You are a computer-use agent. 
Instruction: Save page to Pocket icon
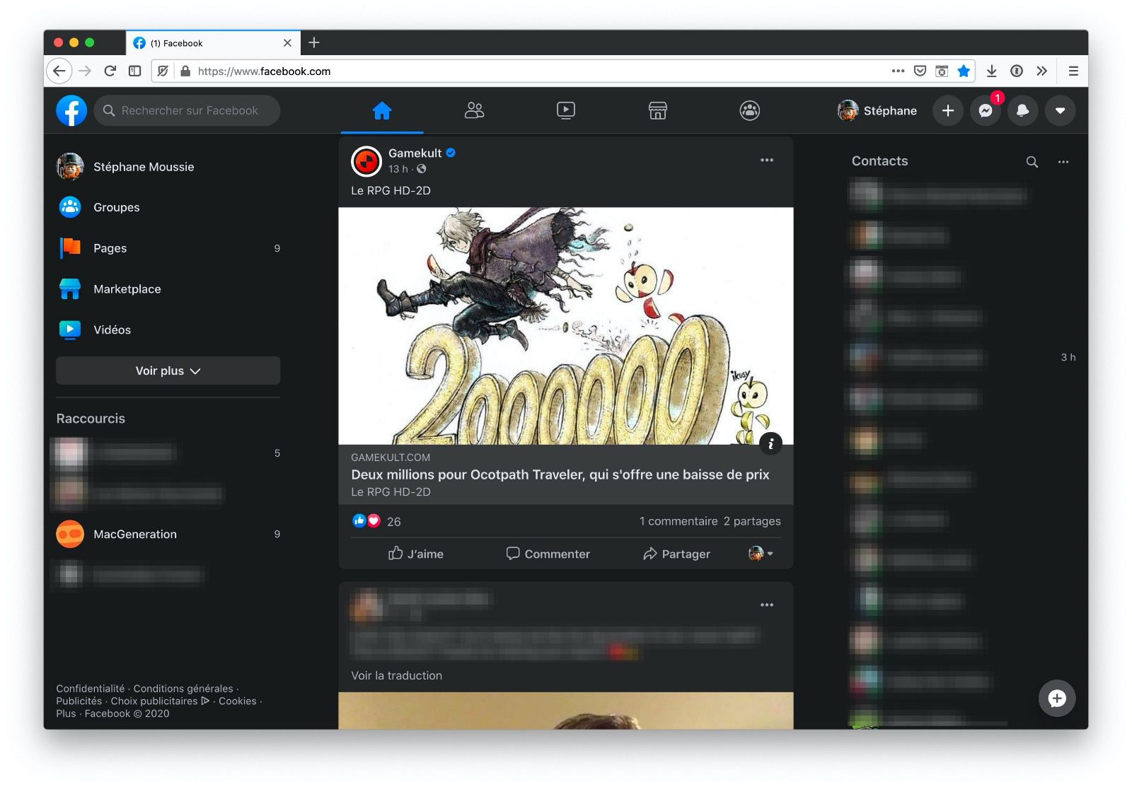point(920,71)
